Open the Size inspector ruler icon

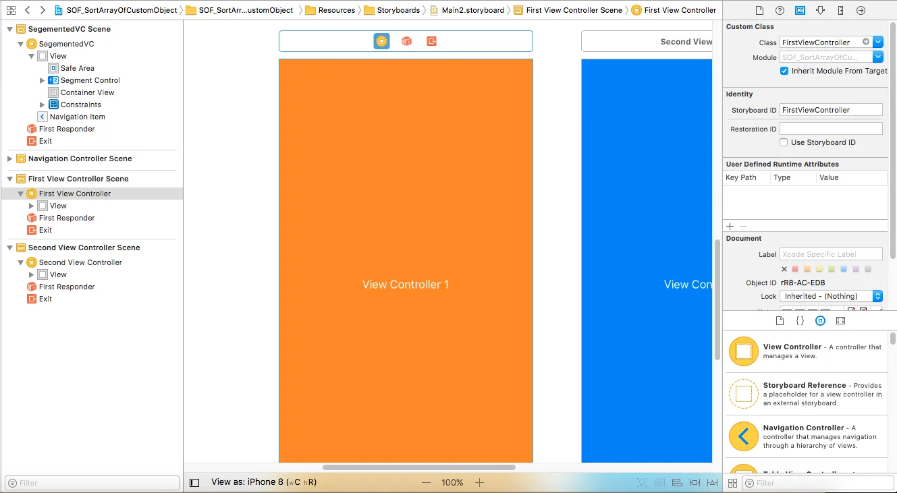coord(840,11)
